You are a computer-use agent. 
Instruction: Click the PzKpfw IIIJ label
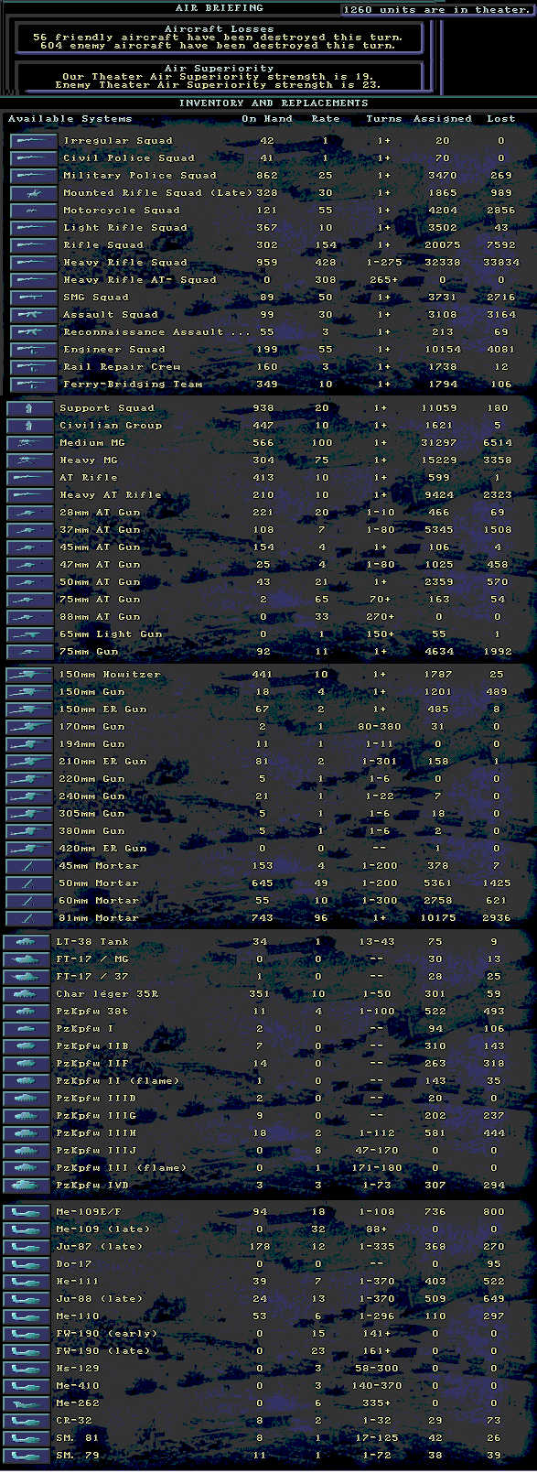click(x=96, y=1151)
